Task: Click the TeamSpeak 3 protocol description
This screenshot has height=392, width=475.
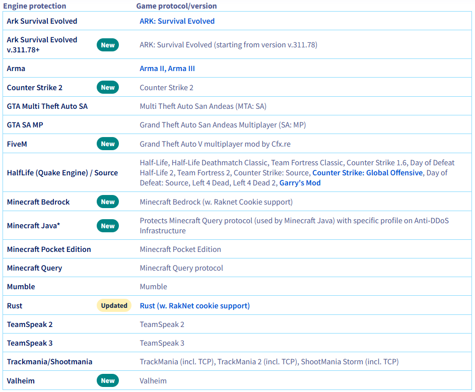Action: pyautogui.click(x=162, y=343)
